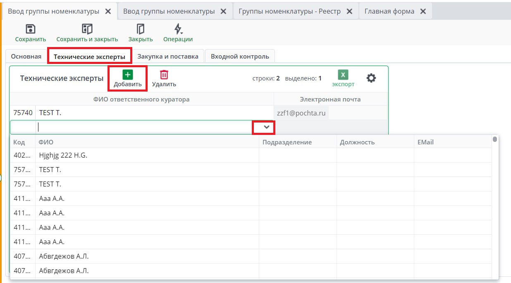Open the Входной контроль tab
This screenshot has height=283, width=511.
coord(240,57)
